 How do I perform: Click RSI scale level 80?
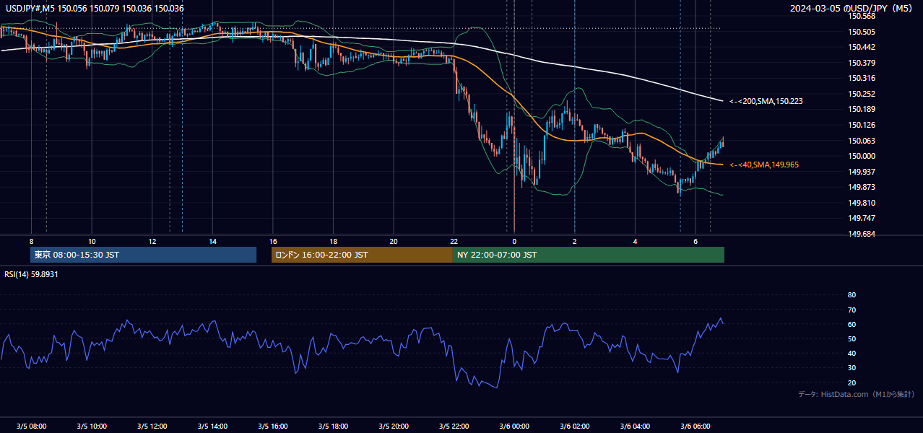point(851,295)
